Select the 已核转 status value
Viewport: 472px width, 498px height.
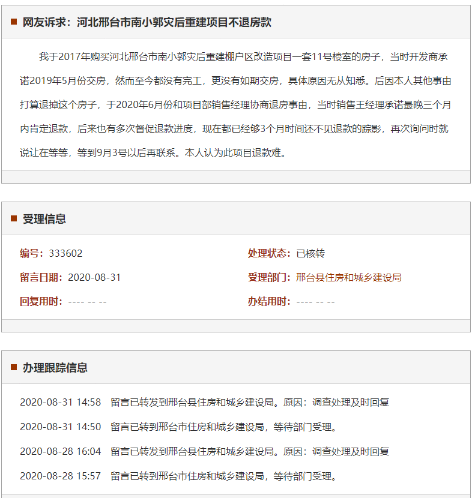point(310,253)
